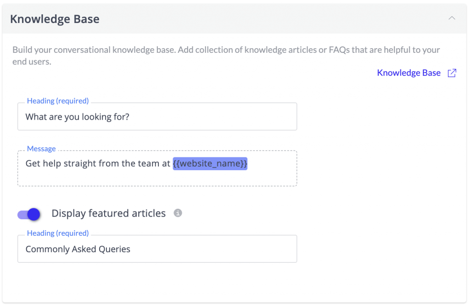Screen dimensions: 470x305
Task: Click the 'Display featured articles' label
Action: [x=108, y=213]
